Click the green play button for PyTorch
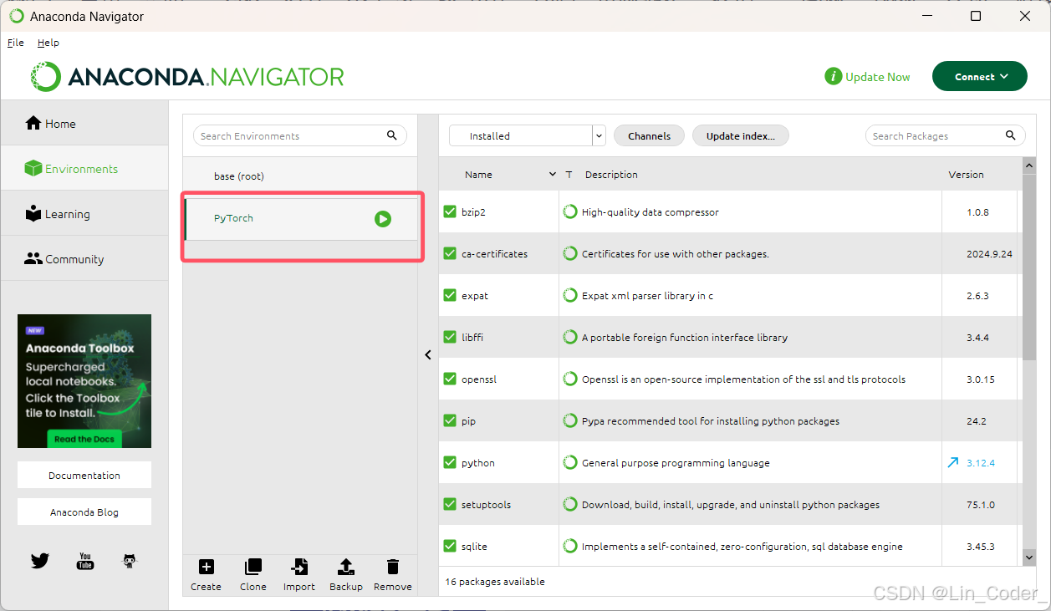 [383, 219]
